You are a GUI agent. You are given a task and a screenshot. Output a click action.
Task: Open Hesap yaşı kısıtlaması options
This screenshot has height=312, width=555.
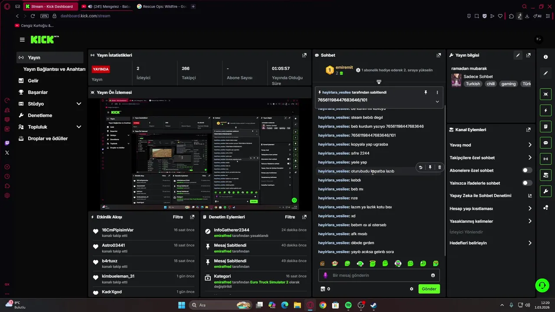point(490,208)
